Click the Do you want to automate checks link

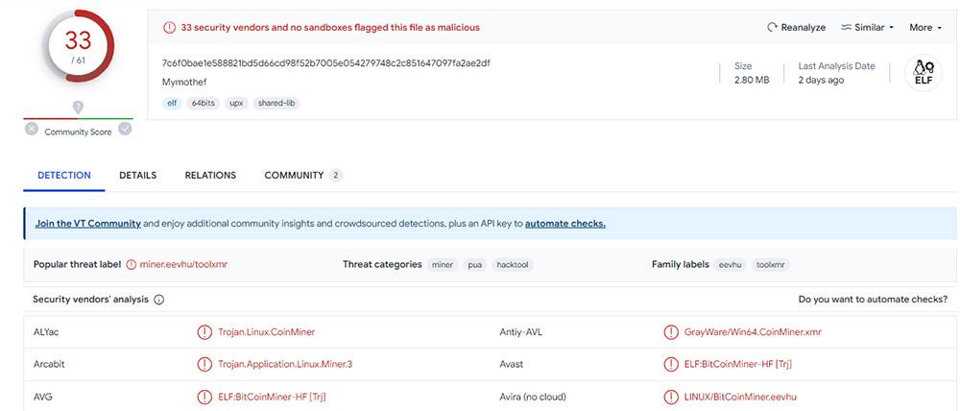[x=873, y=300]
